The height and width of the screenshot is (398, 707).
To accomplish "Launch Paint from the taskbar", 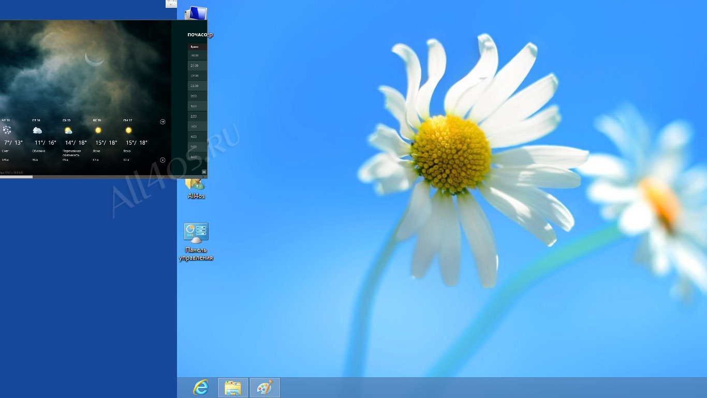I will [x=264, y=388].
